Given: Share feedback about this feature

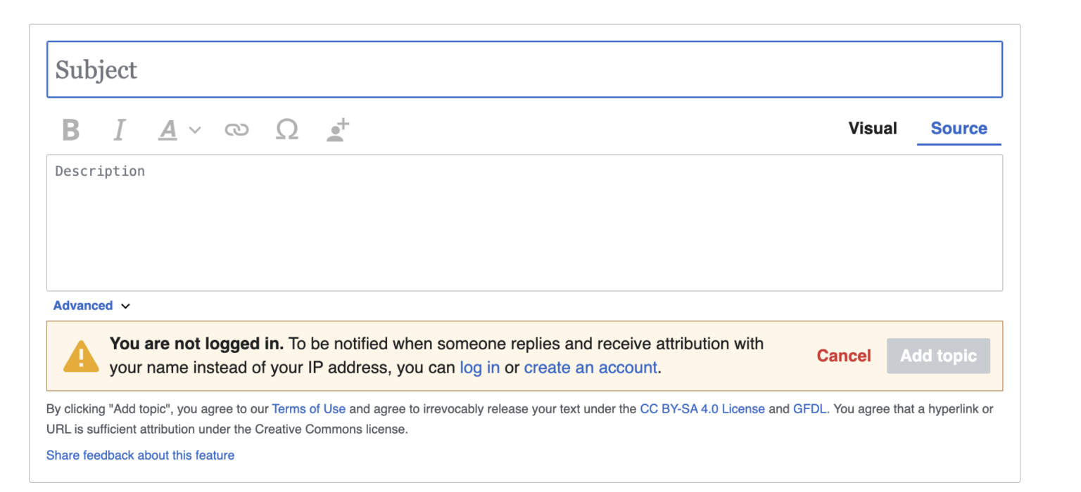Looking at the screenshot, I should pyautogui.click(x=140, y=455).
